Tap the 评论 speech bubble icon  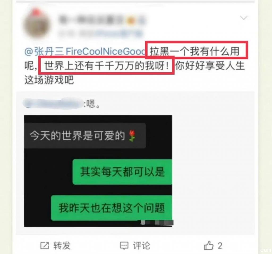point(124,246)
